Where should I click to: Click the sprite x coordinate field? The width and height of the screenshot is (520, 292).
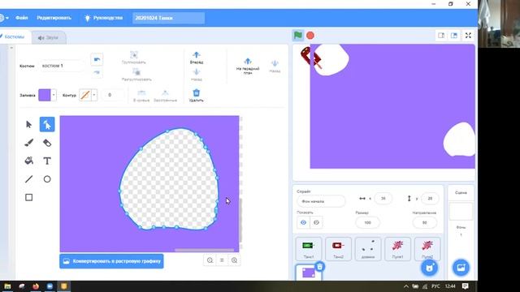[383, 198]
